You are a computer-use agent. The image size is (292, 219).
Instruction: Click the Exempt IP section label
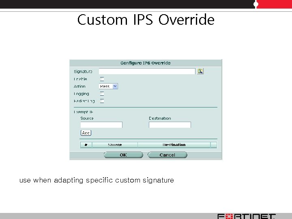click(x=84, y=112)
